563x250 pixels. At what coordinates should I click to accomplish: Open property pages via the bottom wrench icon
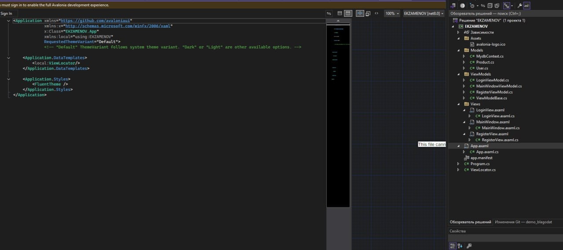pos(469,246)
